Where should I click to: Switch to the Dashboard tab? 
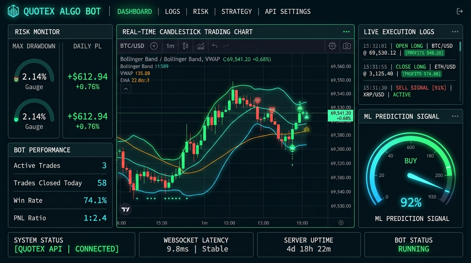(135, 11)
